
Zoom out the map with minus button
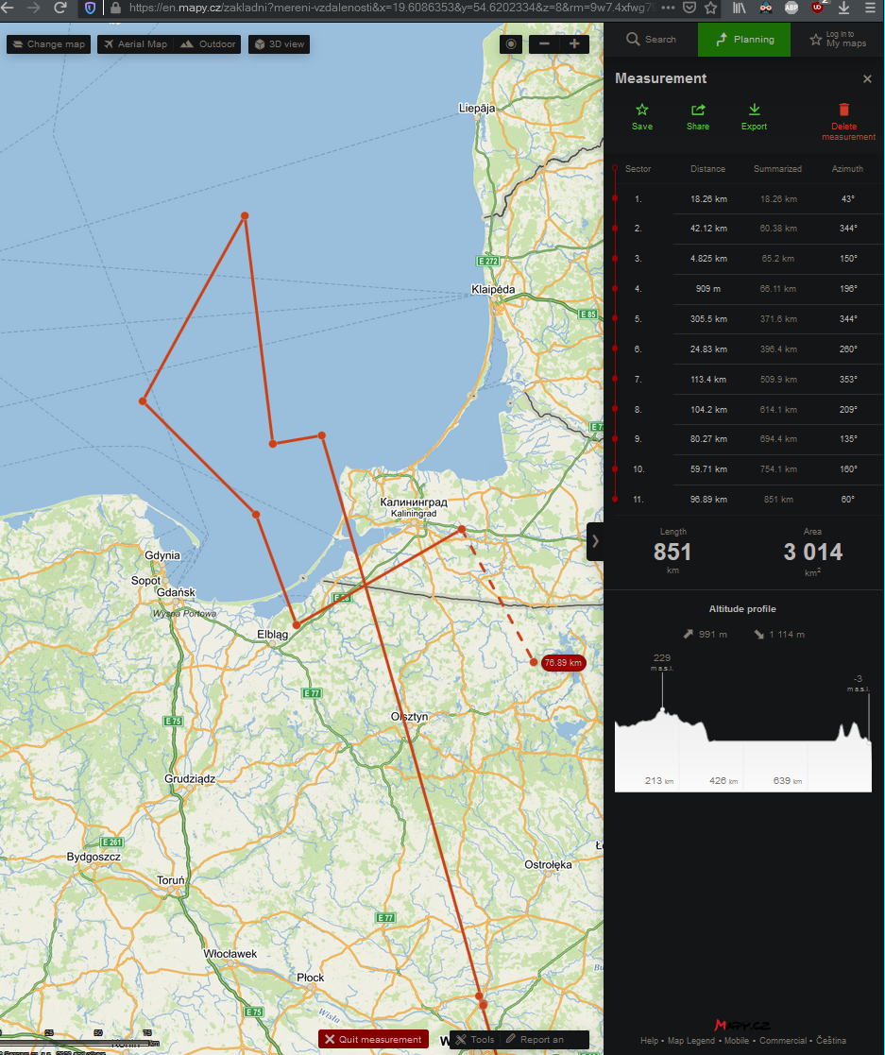pos(544,44)
